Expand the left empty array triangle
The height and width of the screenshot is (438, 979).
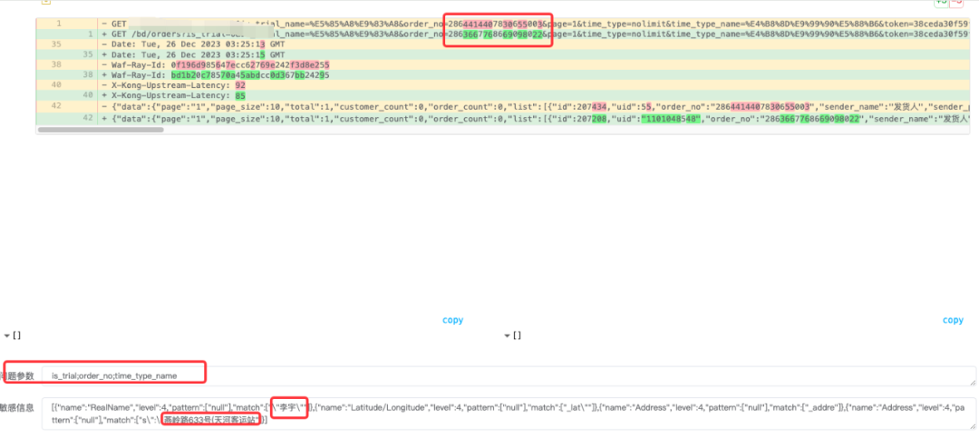click(x=7, y=336)
